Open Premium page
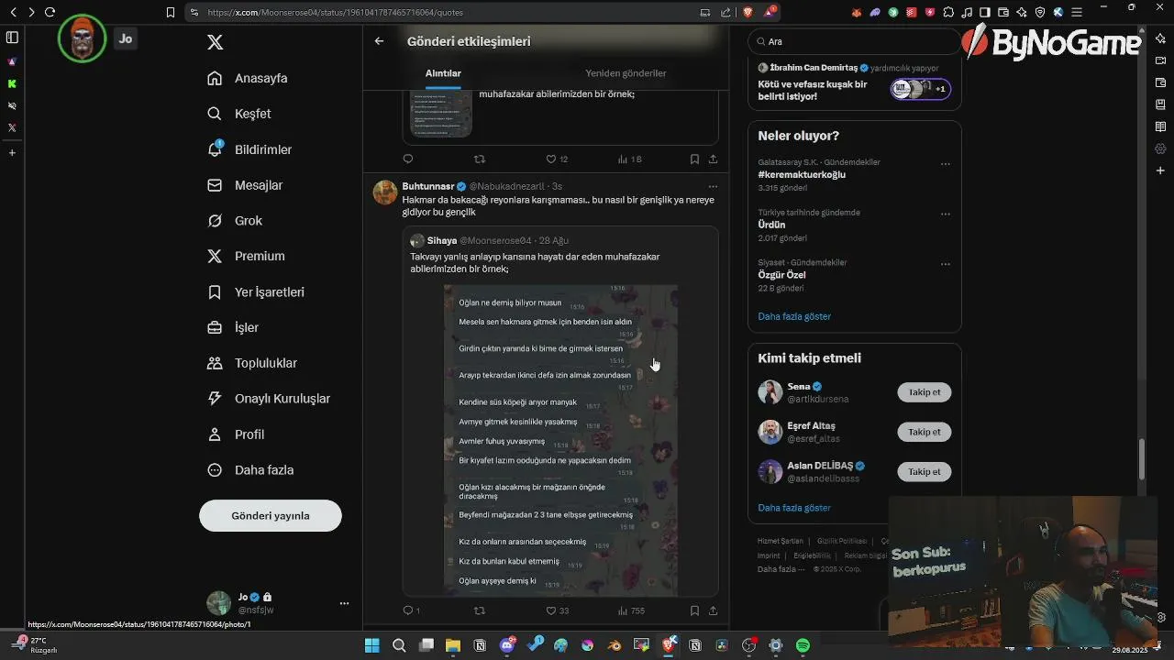1174x660 pixels. 246,257
